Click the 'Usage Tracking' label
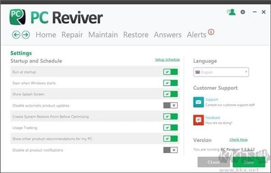 25,128
